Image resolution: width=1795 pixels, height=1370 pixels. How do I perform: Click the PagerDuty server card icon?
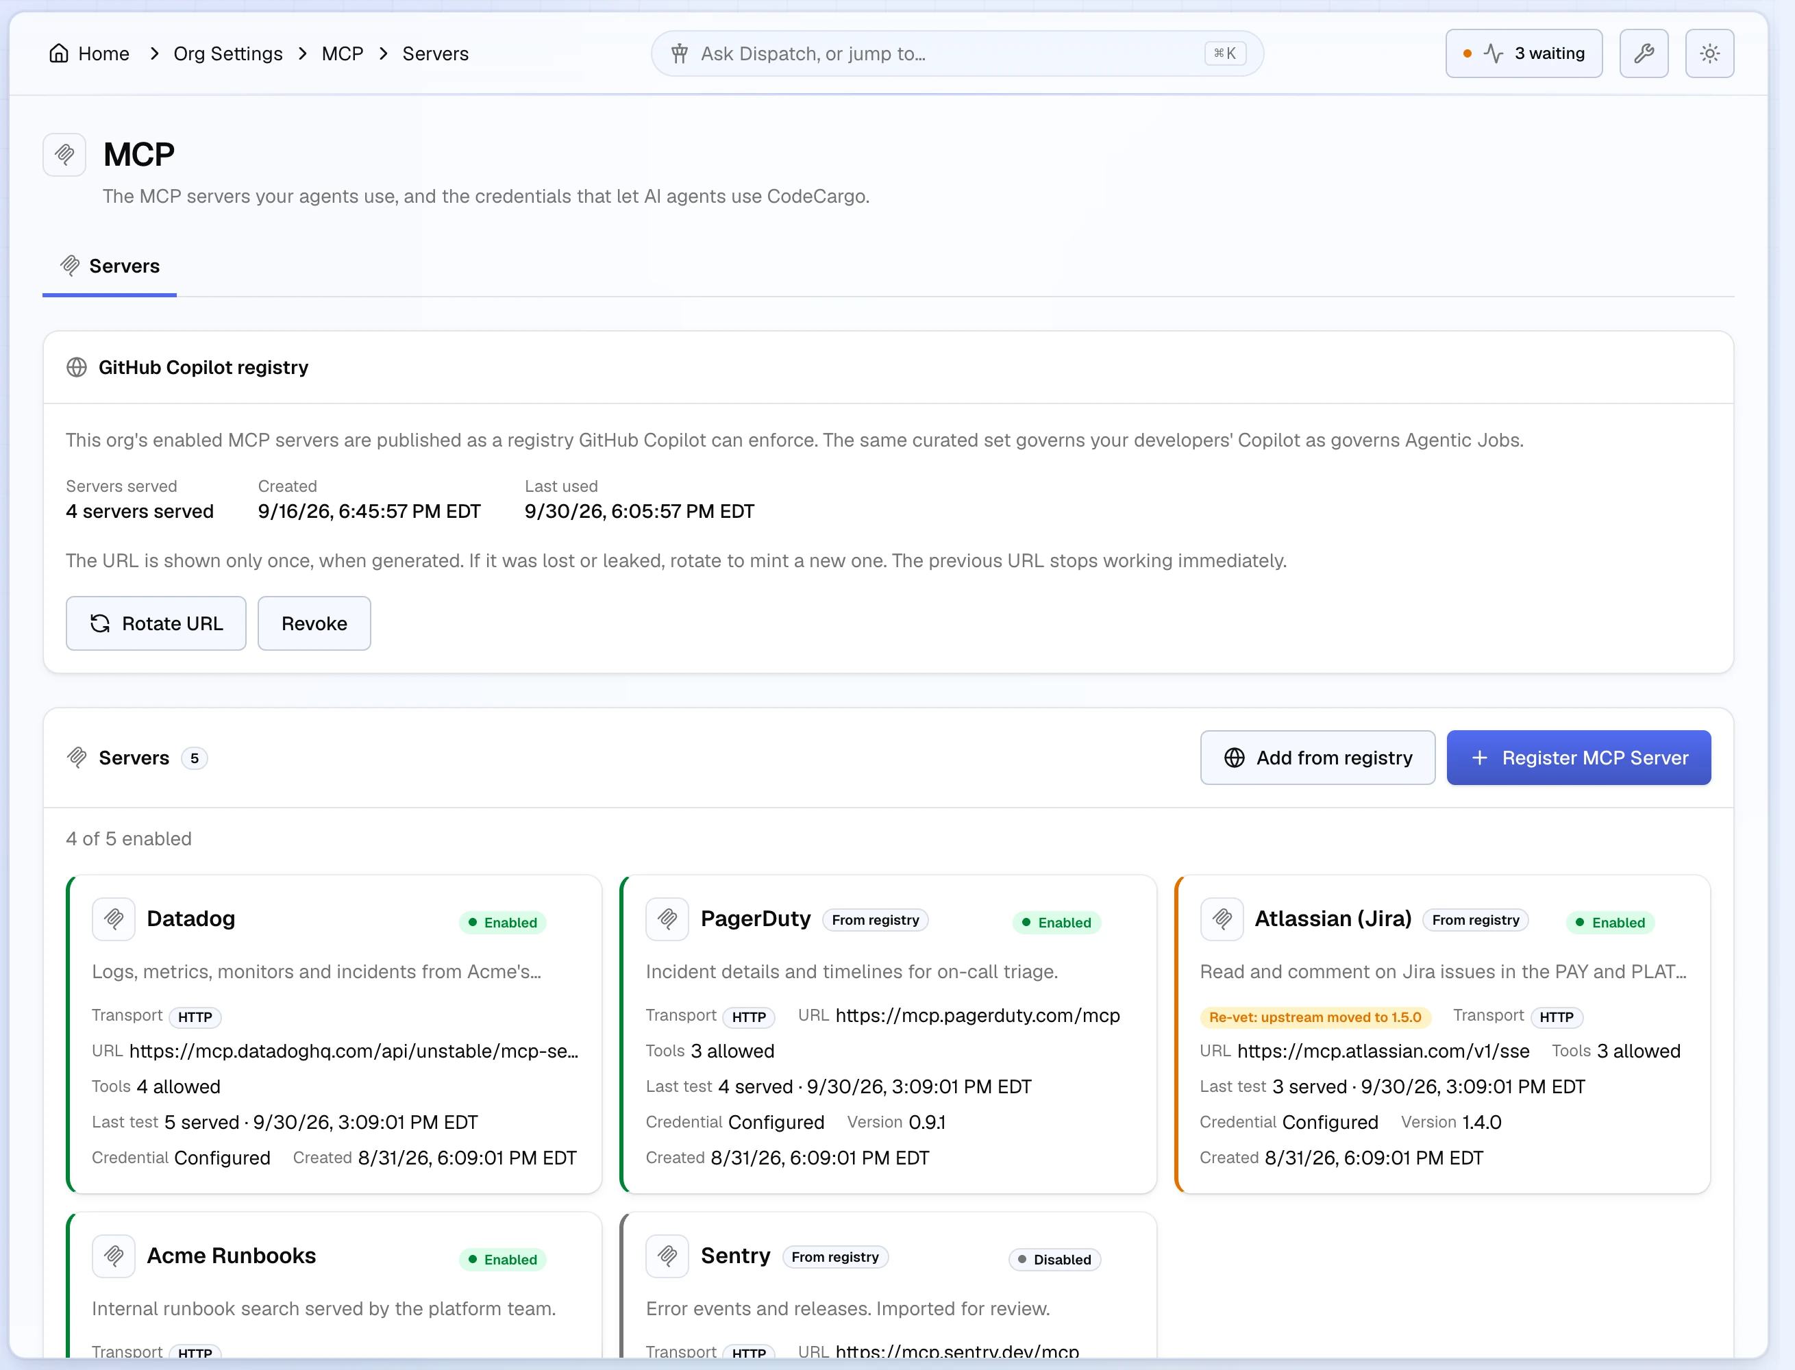click(667, 919)
